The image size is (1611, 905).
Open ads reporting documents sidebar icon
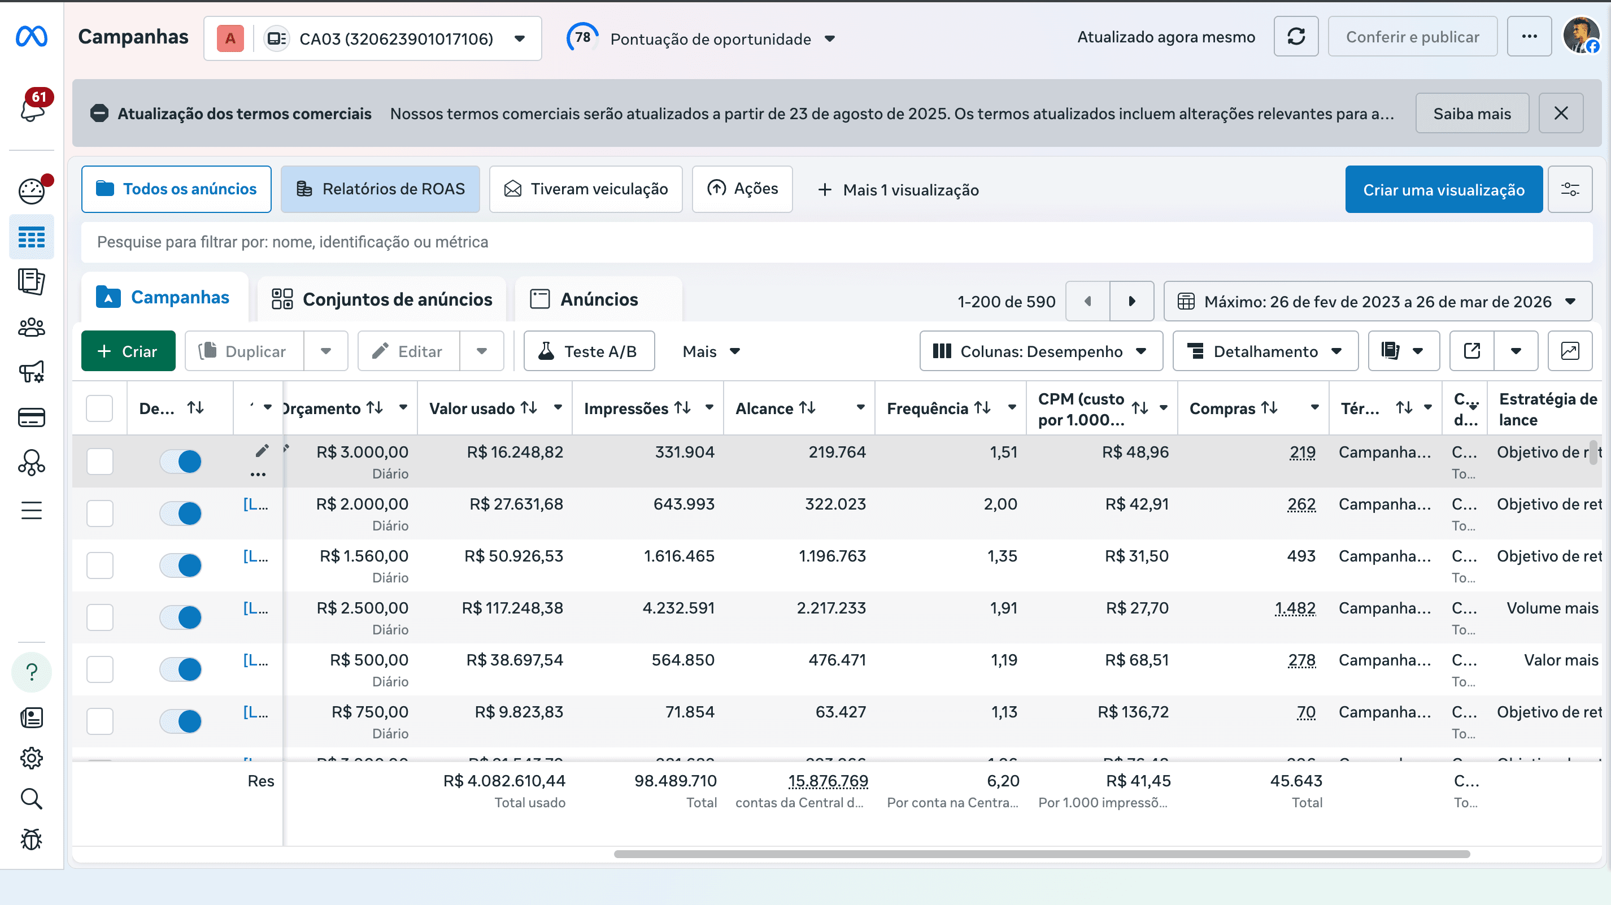click(x=31, y=281)
